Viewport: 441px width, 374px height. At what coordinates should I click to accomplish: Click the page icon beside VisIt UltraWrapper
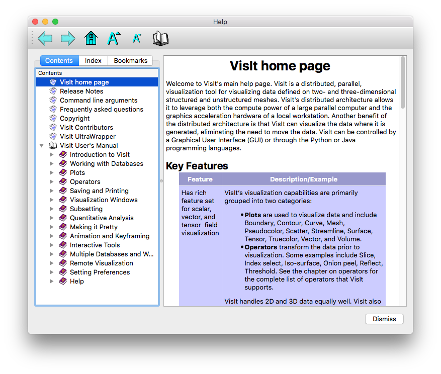tap(53, 136)
